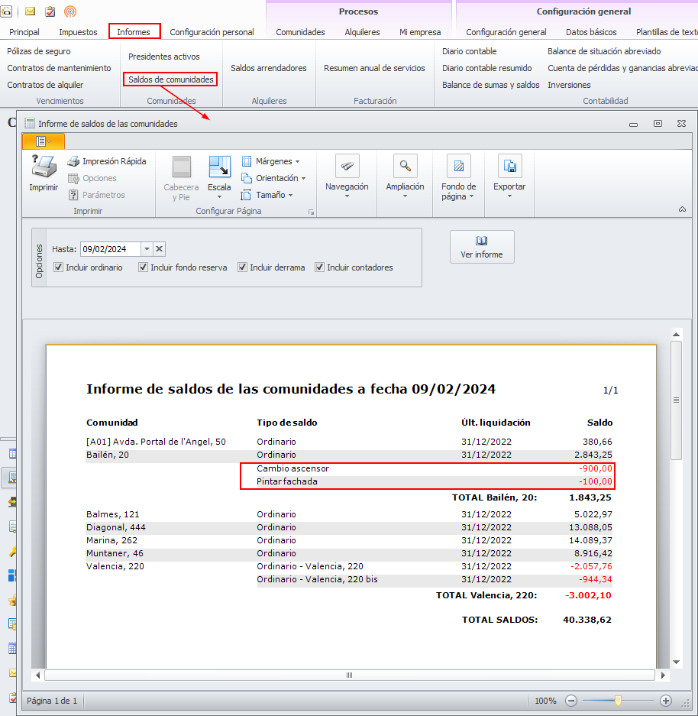
Task: Click the clipboard tasks icon in top toolbar
Action: [50, 11]
